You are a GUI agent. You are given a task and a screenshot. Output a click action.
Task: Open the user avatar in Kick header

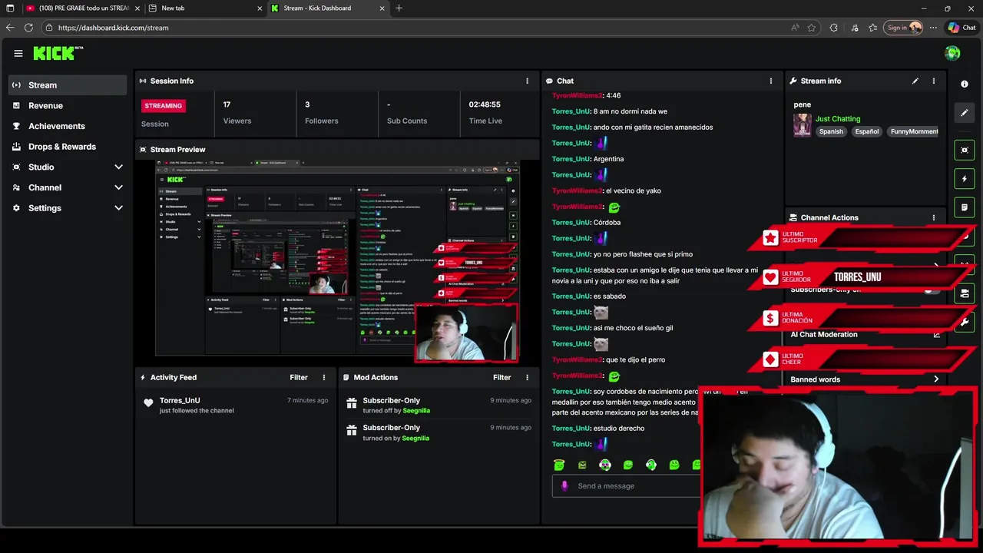pyautogui.click(x=952, y=53)
